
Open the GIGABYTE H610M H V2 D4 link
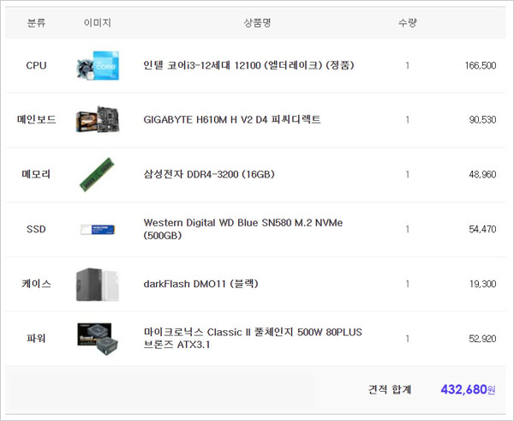point(232,120)
